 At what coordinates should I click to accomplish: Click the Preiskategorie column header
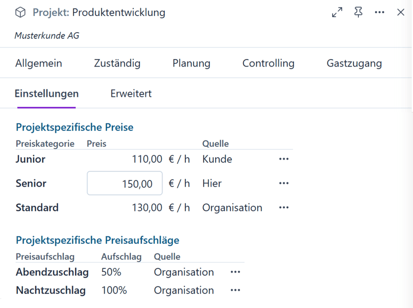tap(45, 144)
